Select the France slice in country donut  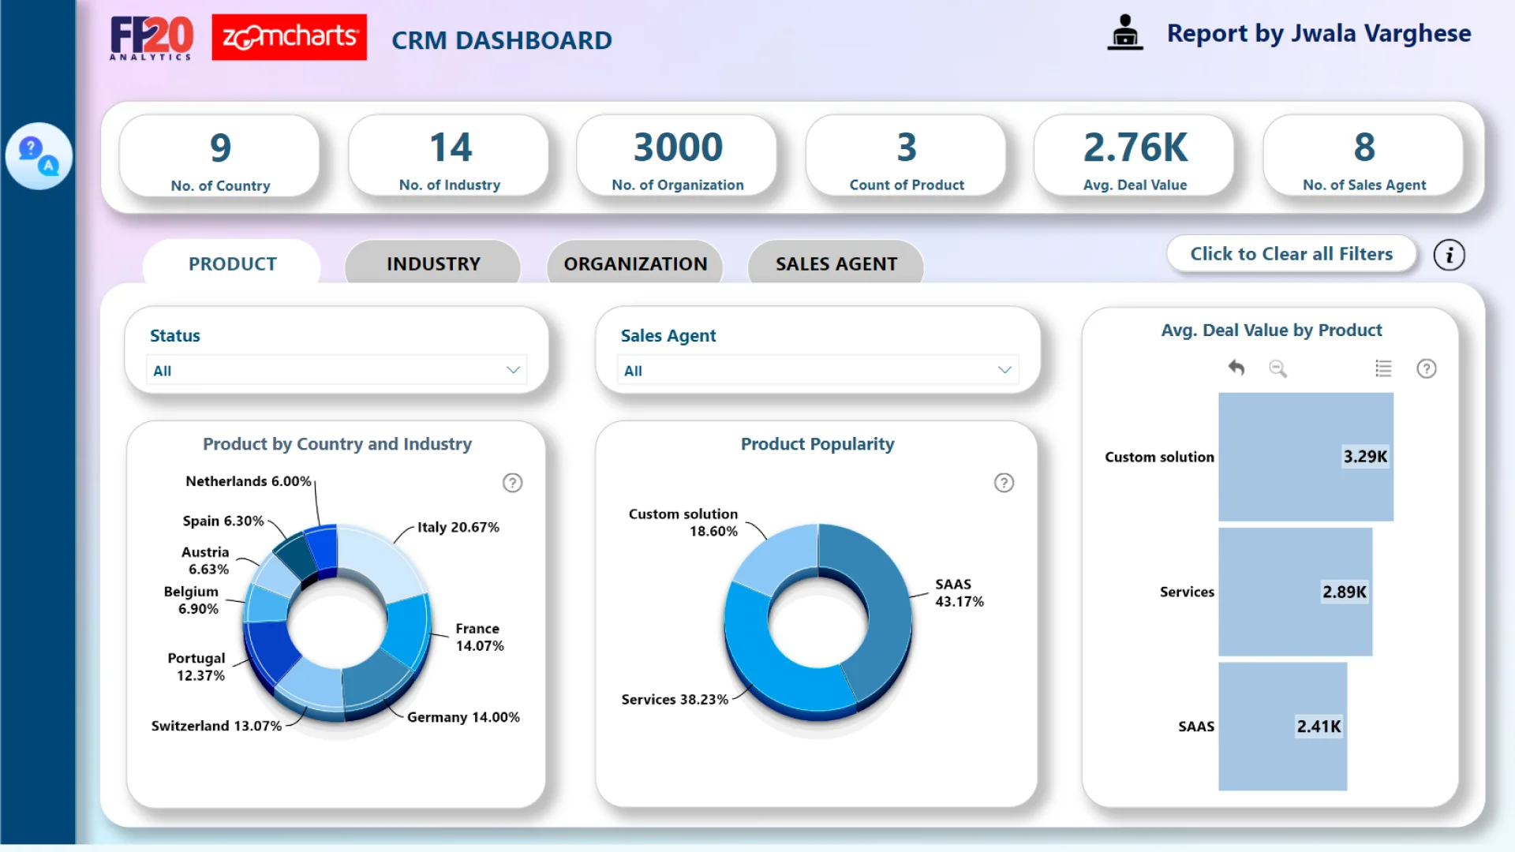tap(408, 631)
